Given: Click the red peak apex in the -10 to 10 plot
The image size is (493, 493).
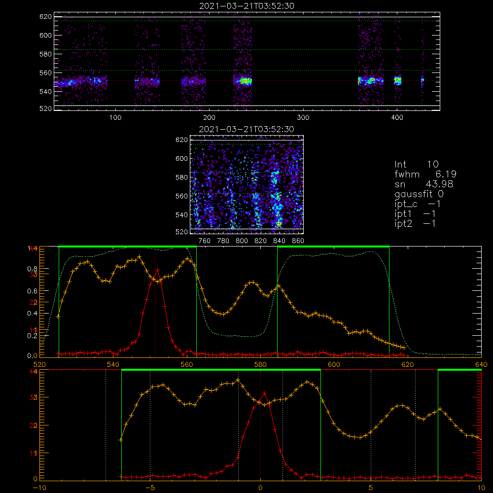Looking at the screenshot, I should (x=264, y=393).
